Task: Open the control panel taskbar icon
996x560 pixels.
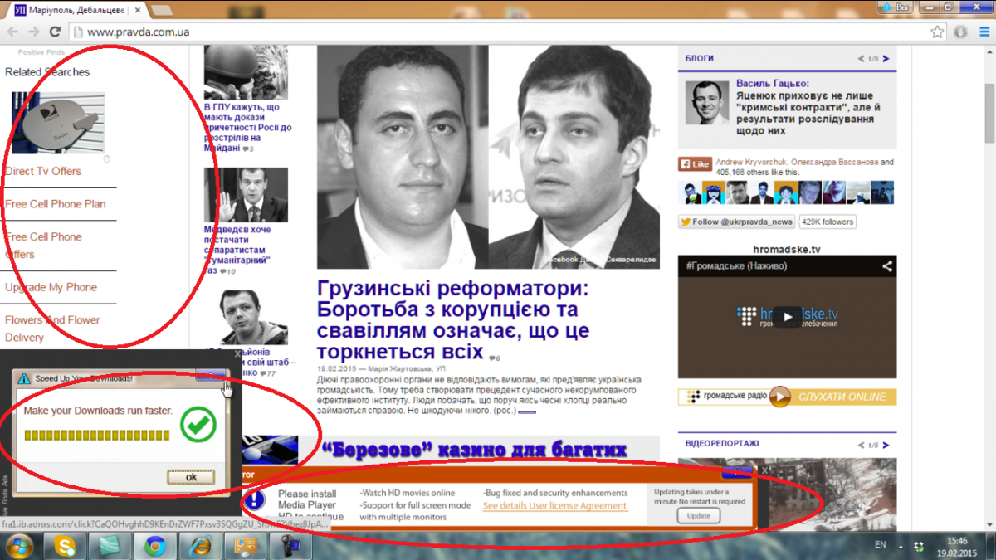Action: click(245, 546)
